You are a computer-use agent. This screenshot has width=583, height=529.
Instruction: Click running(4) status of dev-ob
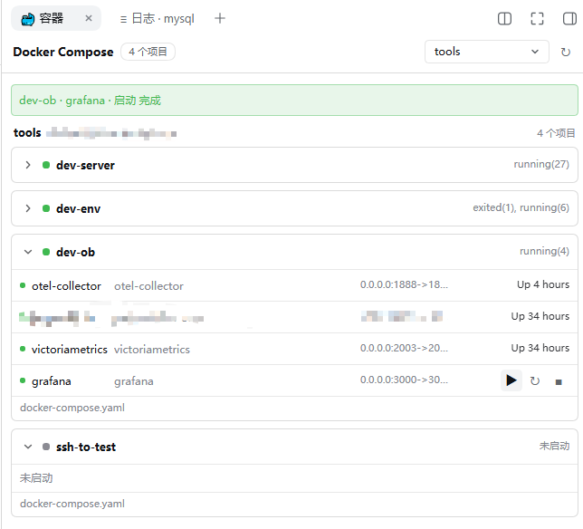(544, 251)
